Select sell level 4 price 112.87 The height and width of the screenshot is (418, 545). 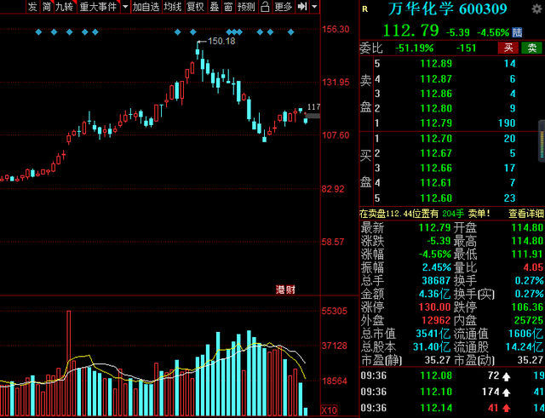[436, 79]
